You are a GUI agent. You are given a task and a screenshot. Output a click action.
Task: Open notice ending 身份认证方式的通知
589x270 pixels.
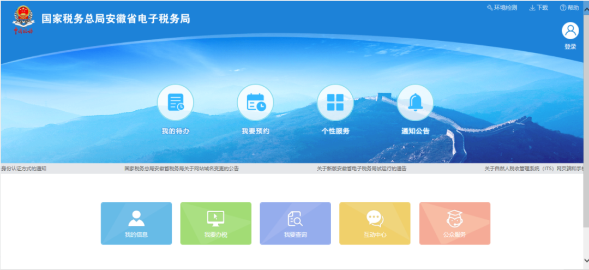(23, 169)
